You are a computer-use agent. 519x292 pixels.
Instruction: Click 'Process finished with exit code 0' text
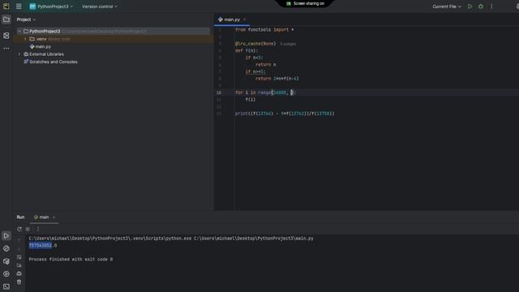[71, 260]
